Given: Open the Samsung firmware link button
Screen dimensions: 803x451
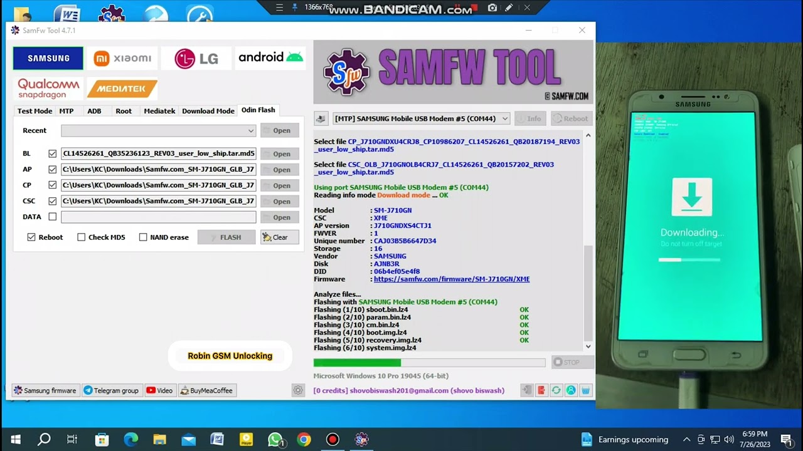Looking at the screenshot, I should [x=45, y=390].
